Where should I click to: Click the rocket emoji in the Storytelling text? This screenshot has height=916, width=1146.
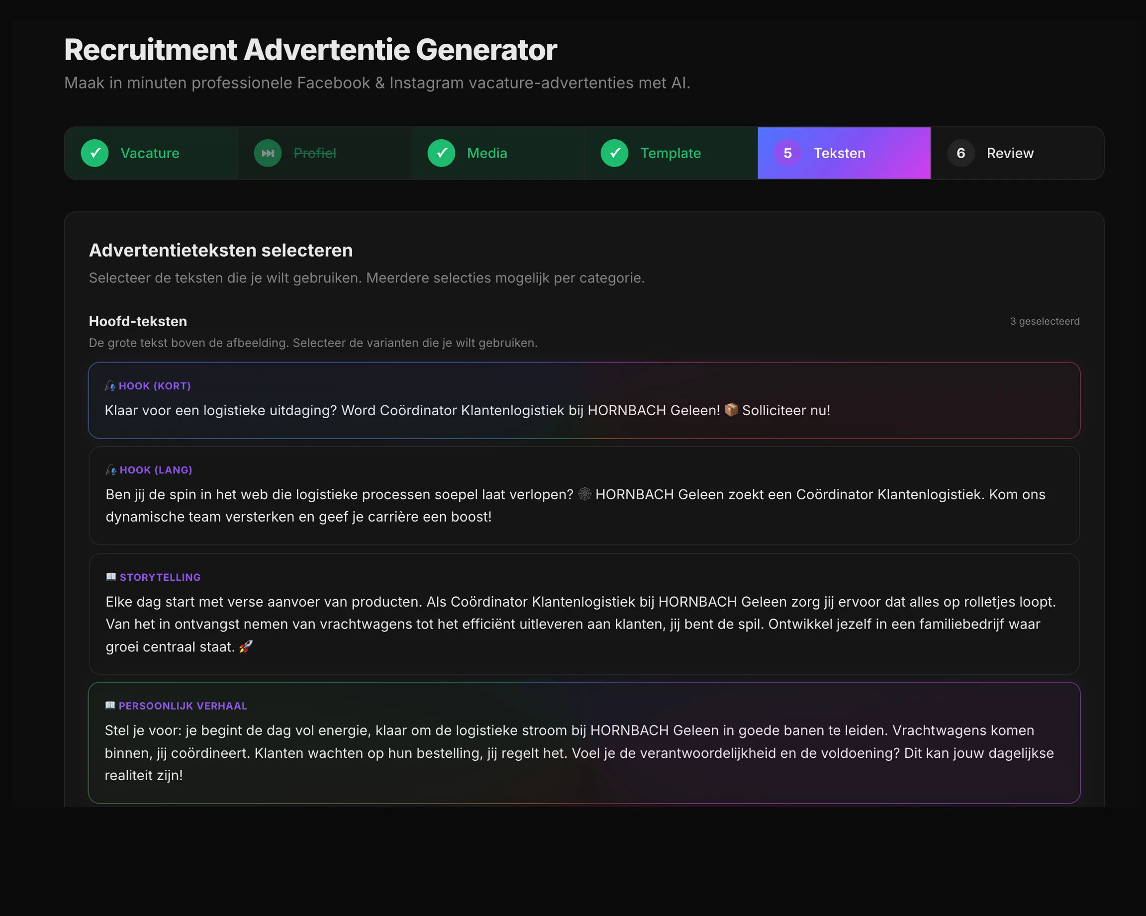246,646
